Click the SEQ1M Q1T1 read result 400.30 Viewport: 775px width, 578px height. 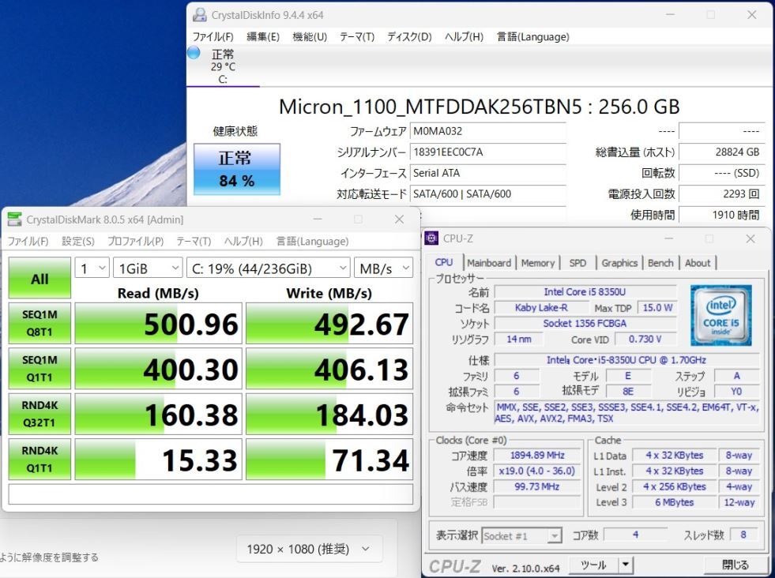coord(158,369)
